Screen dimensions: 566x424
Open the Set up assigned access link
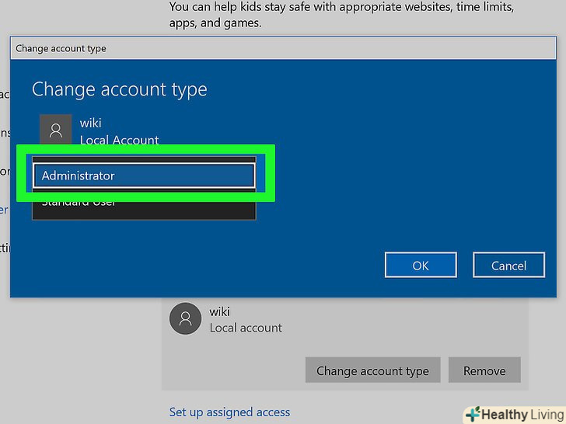tap(229, 412)
